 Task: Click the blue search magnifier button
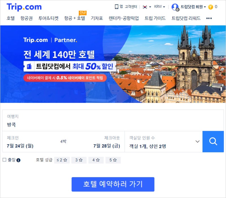click(x=213, y=142)
